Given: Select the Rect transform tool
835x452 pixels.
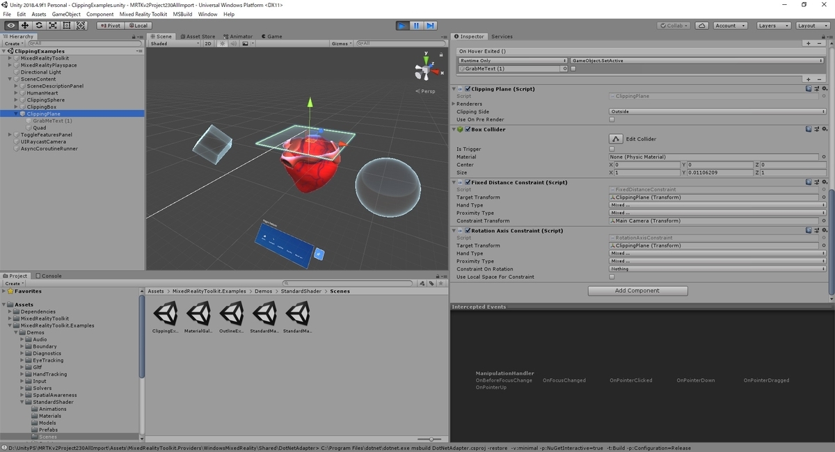Looking at the screenshot, I should coord(67,26).
